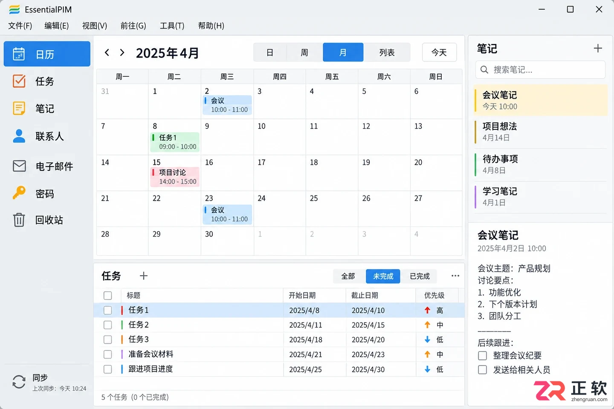
Task: Click medium priority arrow for 准备会议材料
Action: click(x=427, y=354)
